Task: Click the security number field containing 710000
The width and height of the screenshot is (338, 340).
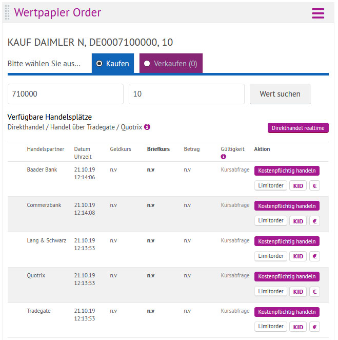Action: (66, 94)
